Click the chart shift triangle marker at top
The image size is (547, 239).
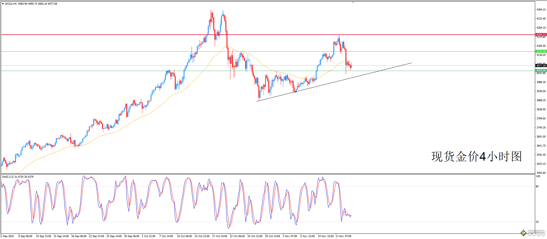pos(353,2)
